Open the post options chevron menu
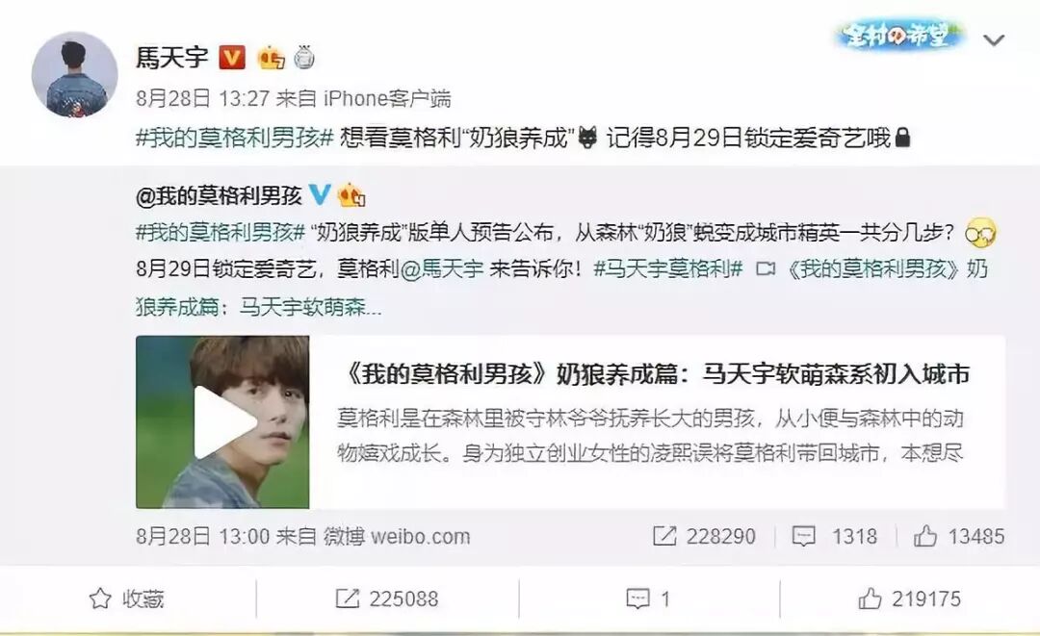Image resolution: width=1040 pixels, height=636 pixels. [993, 40]
